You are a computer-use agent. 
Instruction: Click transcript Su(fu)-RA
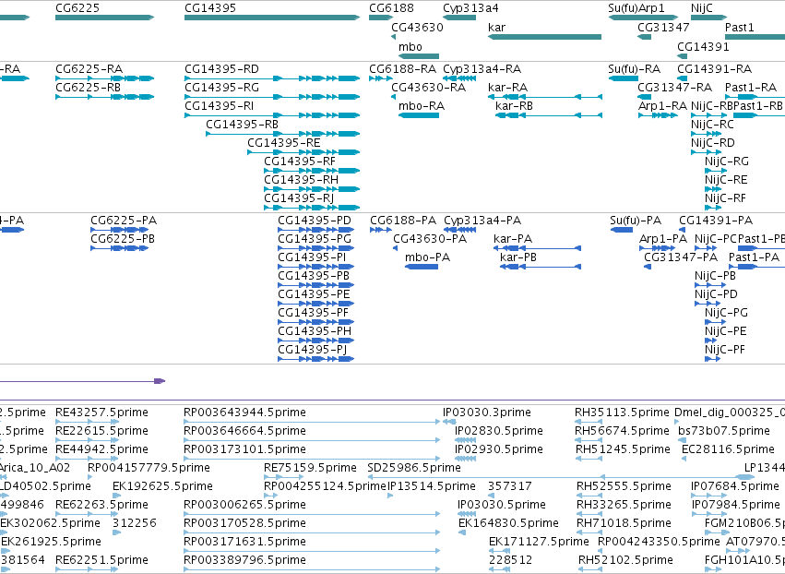click(635, 69)
